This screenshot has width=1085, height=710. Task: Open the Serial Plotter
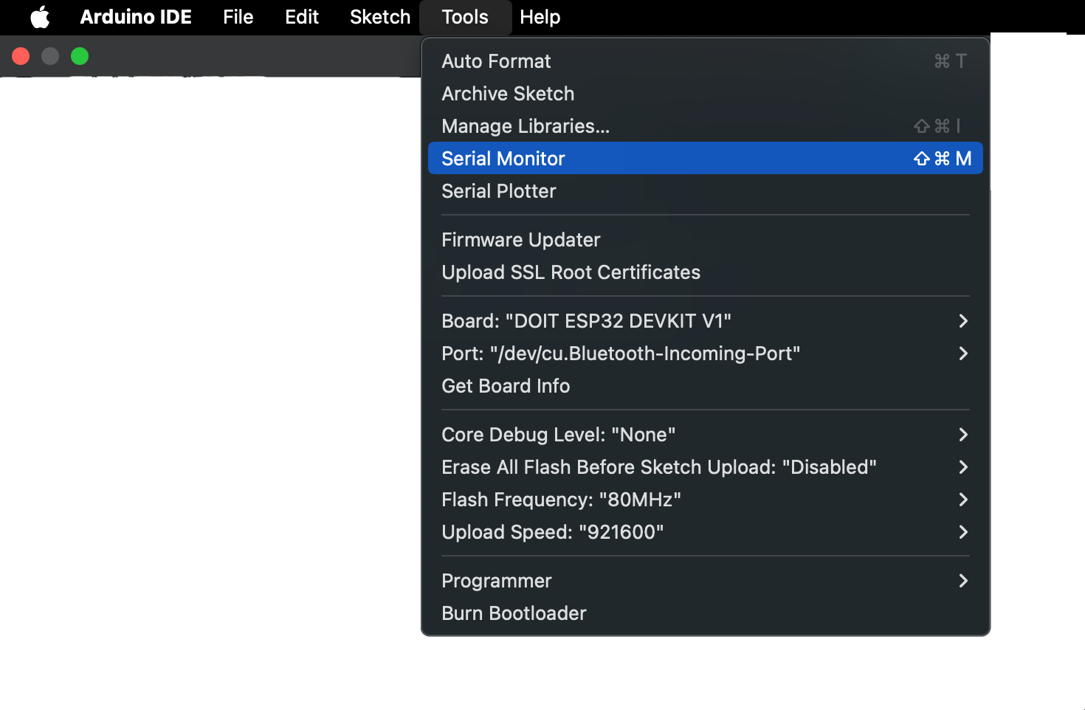tap(705, 191)
